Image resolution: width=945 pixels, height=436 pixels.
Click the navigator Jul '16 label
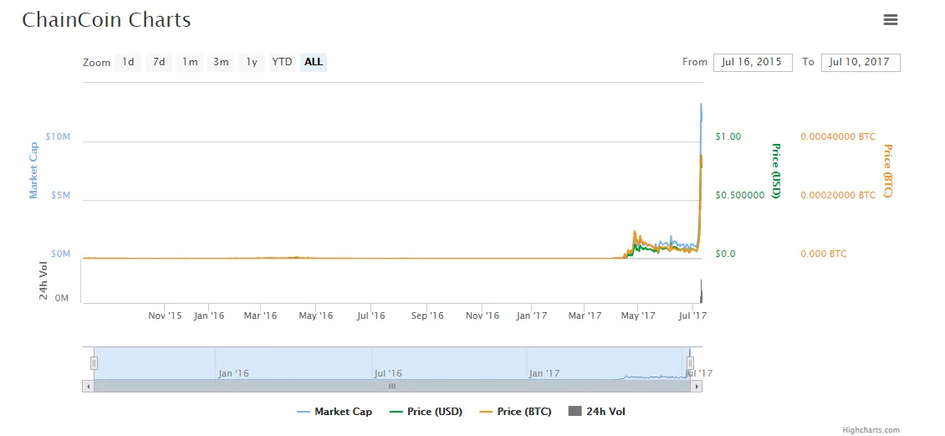(388, 373)
